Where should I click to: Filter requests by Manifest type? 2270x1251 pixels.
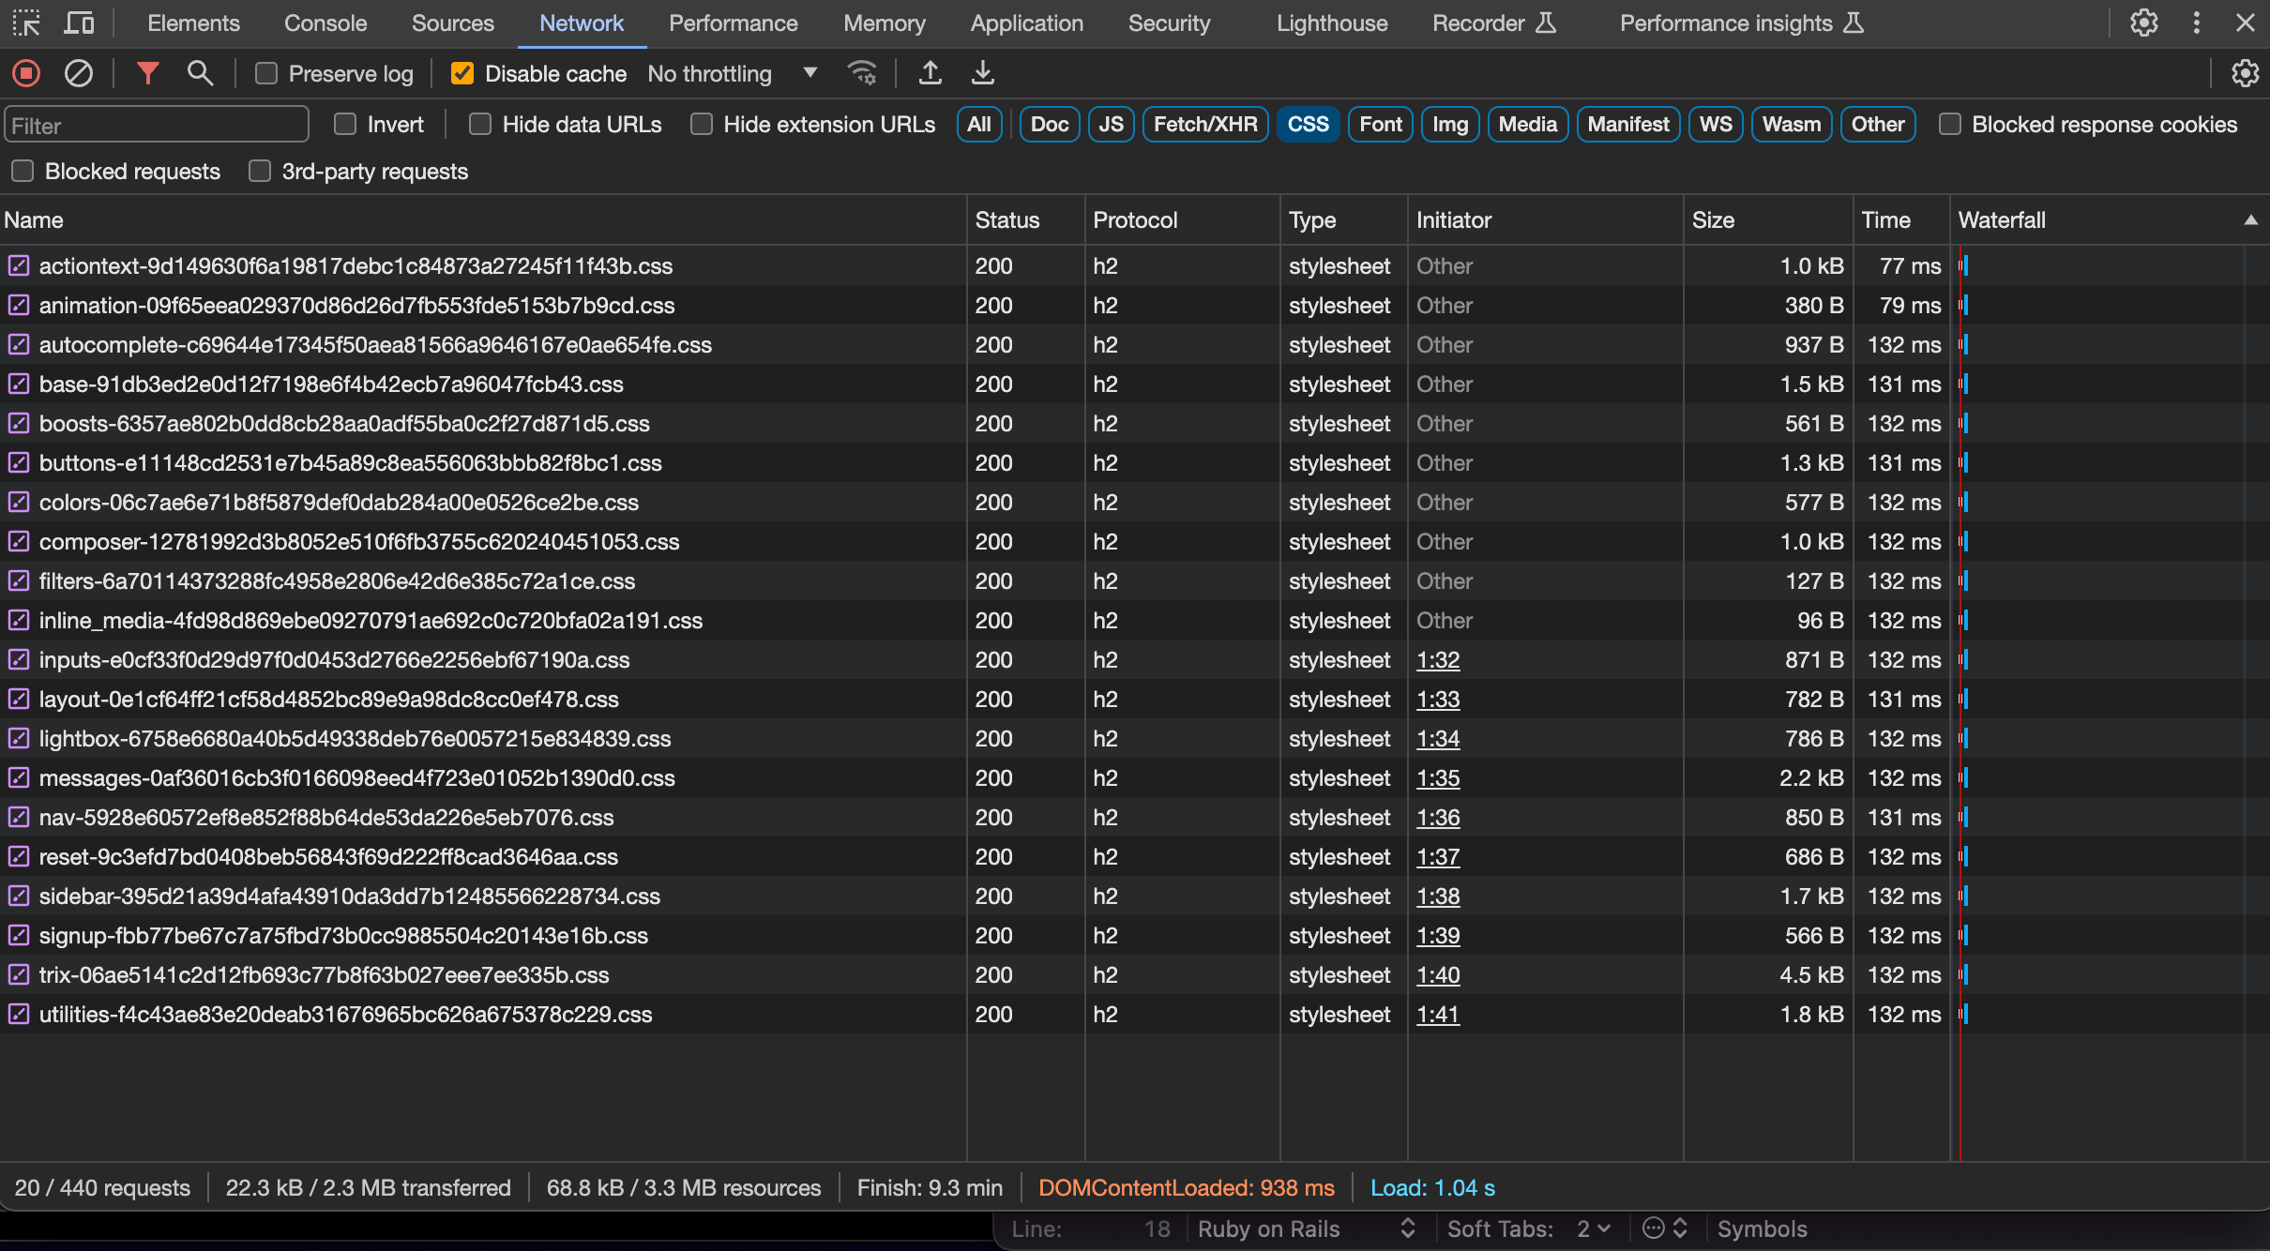(x=1628, y=124)
